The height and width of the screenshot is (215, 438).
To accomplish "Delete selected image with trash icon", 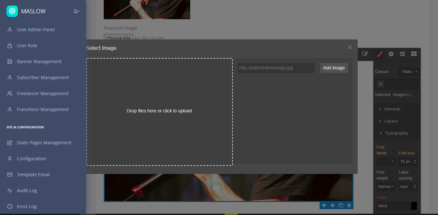I will click(349, 206).
